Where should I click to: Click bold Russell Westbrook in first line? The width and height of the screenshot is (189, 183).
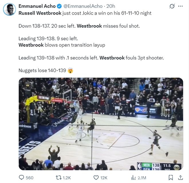[x=40, y=13]
